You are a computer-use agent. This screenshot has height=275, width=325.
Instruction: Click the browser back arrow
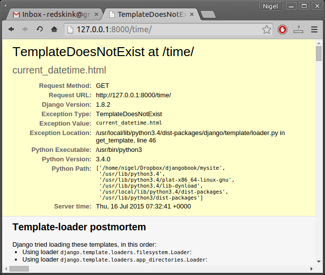point(11,30)
